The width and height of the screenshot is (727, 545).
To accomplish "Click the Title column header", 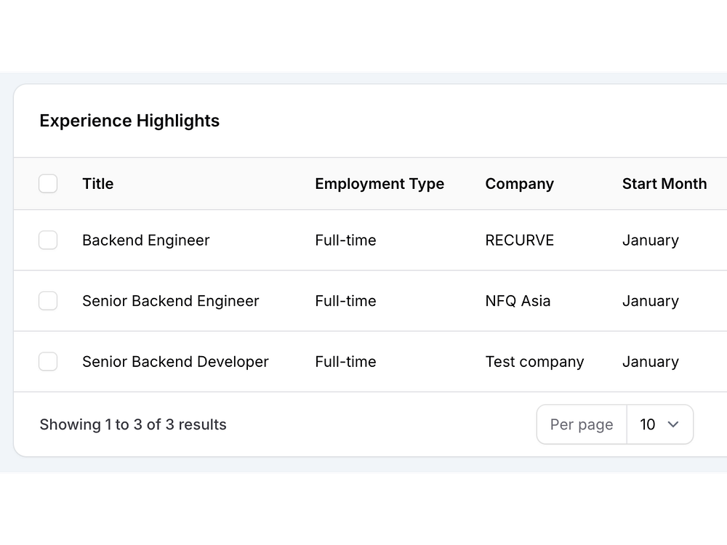I will click(x=98, y=184).
